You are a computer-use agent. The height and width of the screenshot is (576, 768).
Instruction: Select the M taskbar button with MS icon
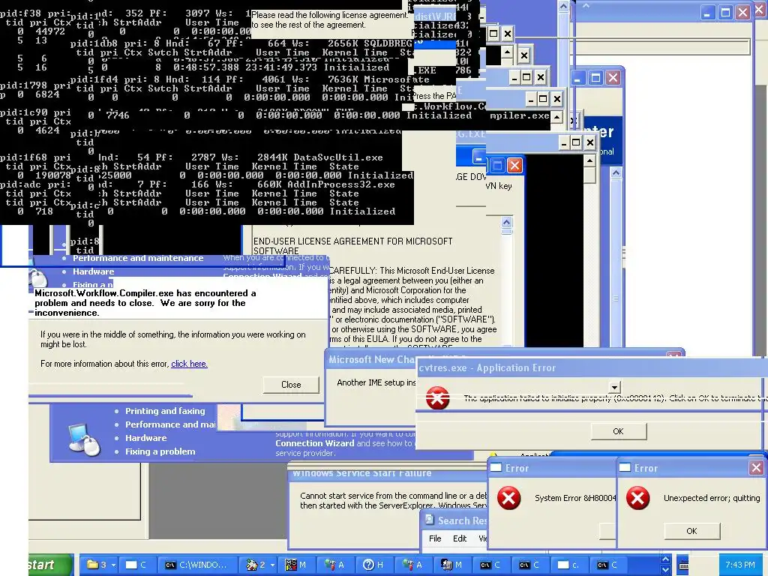(295, 565)
